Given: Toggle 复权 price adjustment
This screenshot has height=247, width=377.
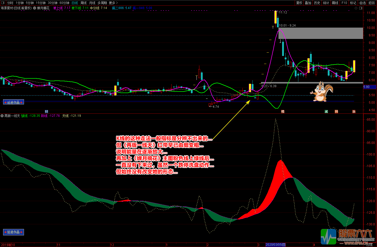Looking at the screenshot, I should 299,3.
